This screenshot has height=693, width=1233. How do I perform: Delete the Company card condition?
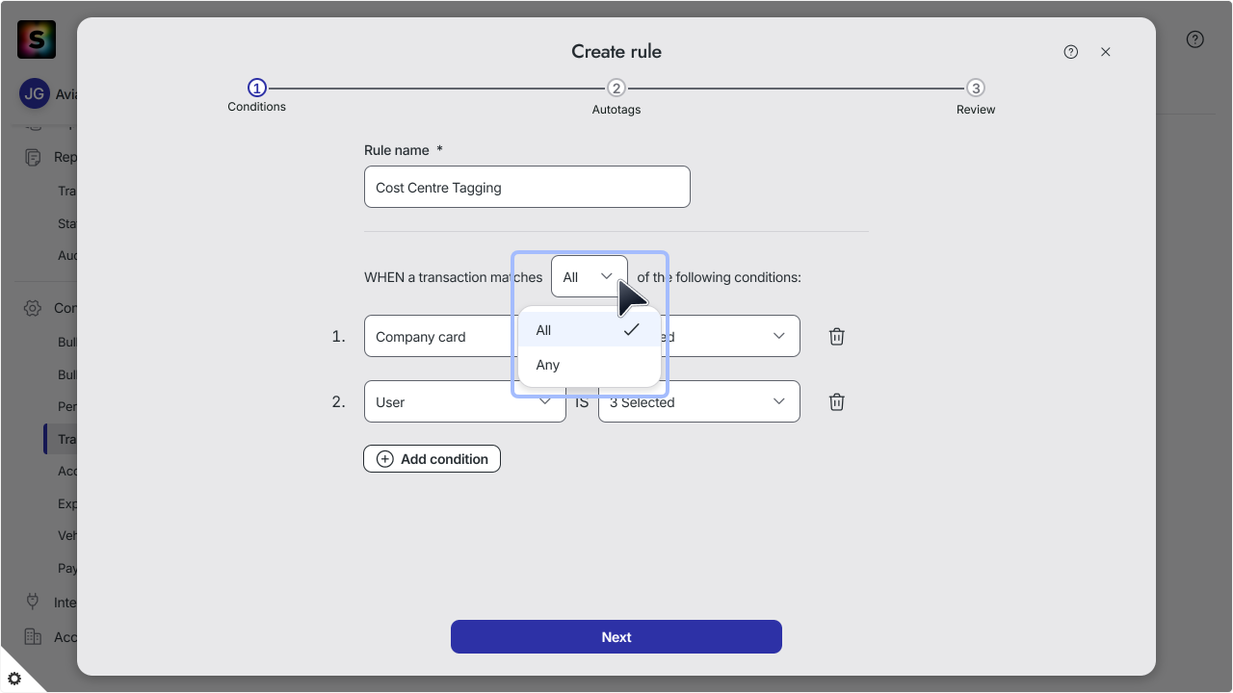pyautogui.click(x=837, y=337)
